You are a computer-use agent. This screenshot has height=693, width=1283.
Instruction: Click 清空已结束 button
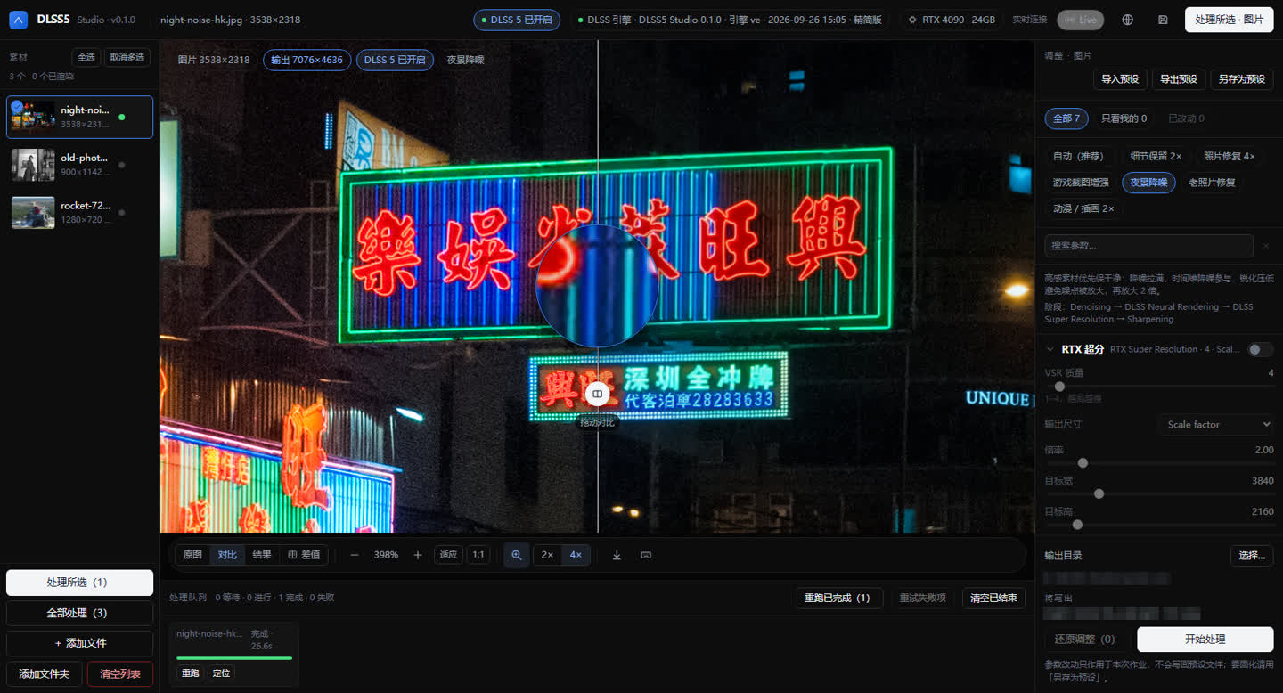(x=993, y=598)
